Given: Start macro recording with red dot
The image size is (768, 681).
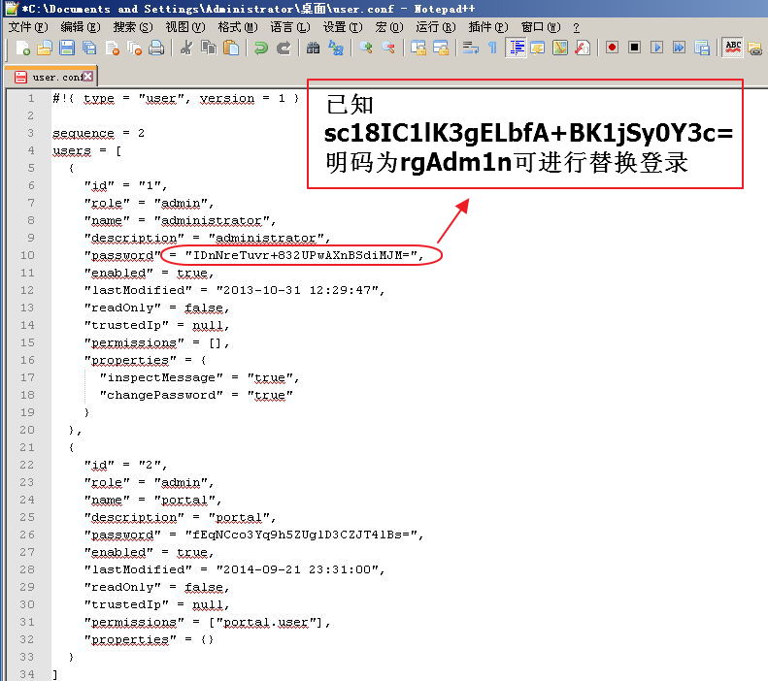Looking at the screenshot, I should (612, 48).
